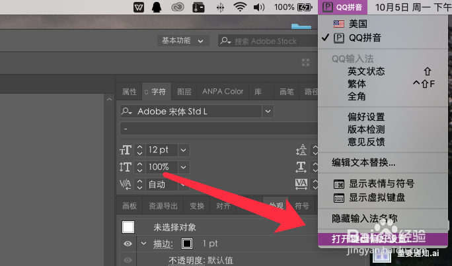The width and height of the screenshot is (452, 266).
Task: Switch to 对齐 tab
Action: point(223,206)
